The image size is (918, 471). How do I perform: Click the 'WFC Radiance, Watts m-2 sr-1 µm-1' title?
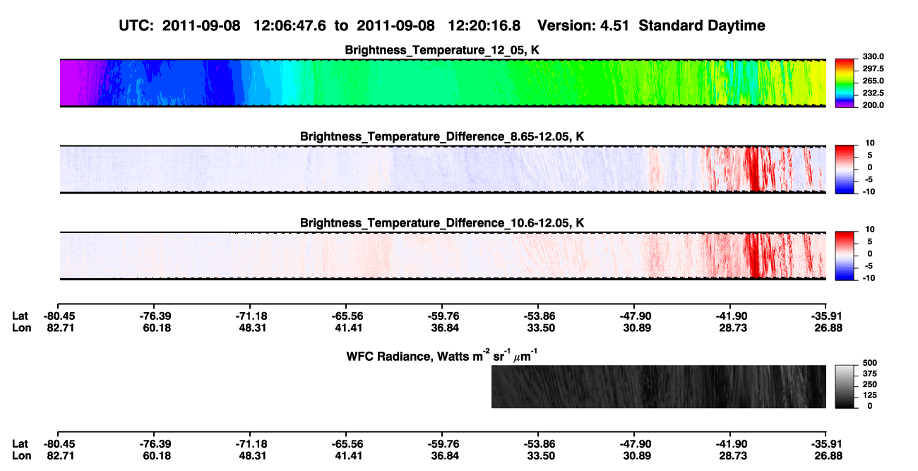443,355
